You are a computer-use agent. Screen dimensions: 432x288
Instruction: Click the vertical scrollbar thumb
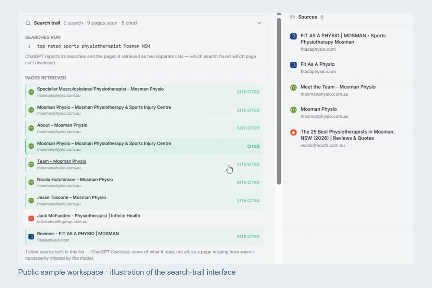pyautogui.click(x=279, y=101)
